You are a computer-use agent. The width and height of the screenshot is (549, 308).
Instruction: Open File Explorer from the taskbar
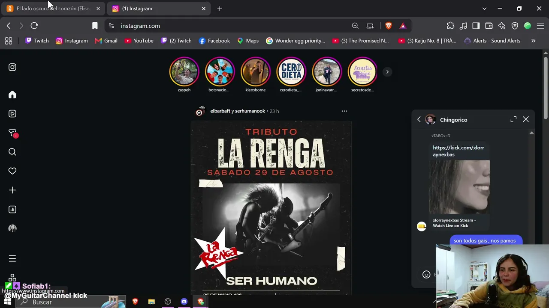(x=151, y=302)
